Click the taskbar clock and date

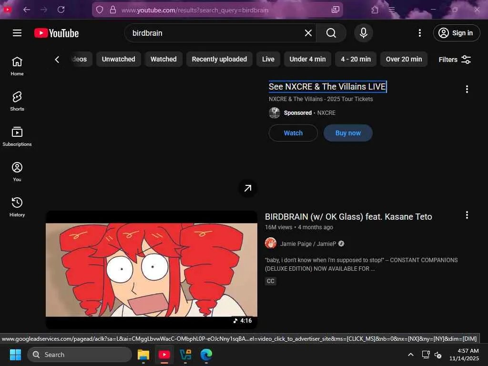coord(464,355)
